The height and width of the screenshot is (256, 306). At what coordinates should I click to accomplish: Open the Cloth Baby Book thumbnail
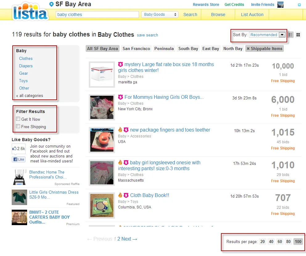pos(102,205)
